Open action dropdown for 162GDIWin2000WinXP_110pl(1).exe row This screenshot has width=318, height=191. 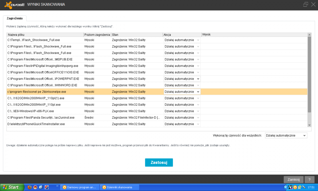[182, 98]
